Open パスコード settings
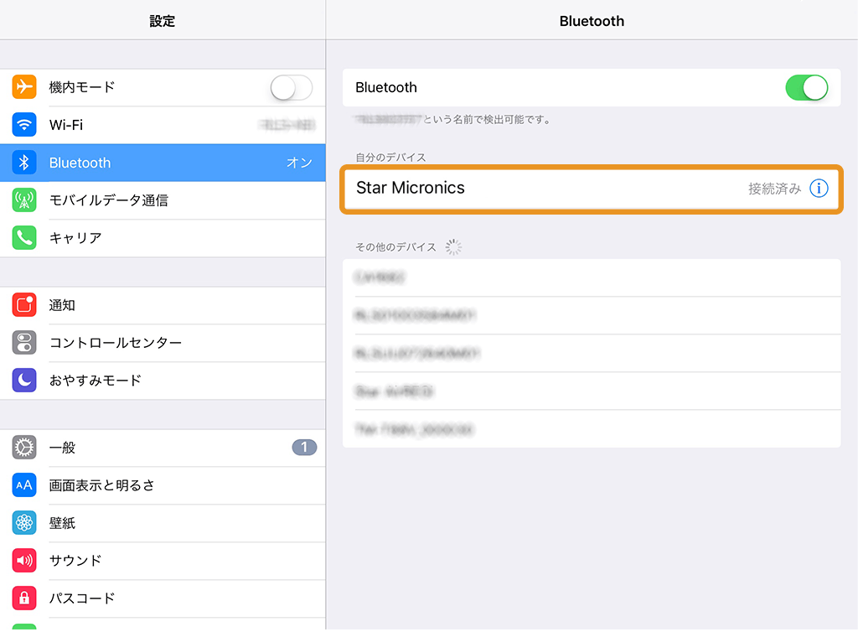858x632 pixels. [163, 598]
